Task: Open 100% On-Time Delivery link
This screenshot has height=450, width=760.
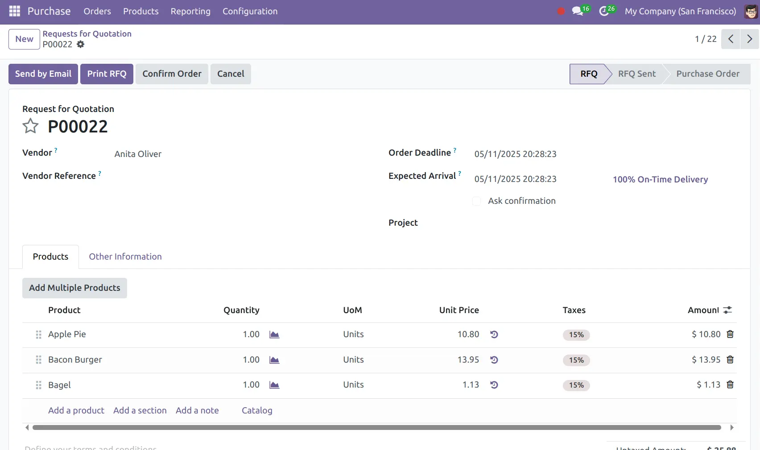Action: pos(660,179)
